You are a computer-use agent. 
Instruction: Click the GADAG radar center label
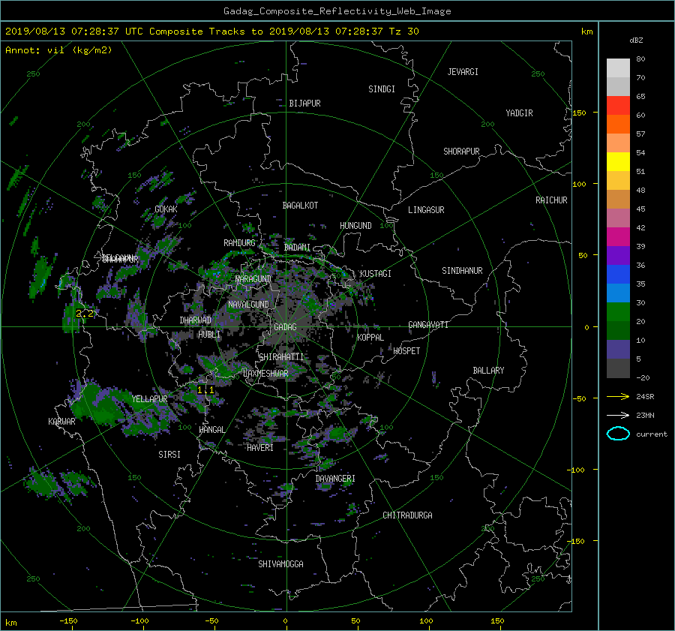tap(285, 327)
